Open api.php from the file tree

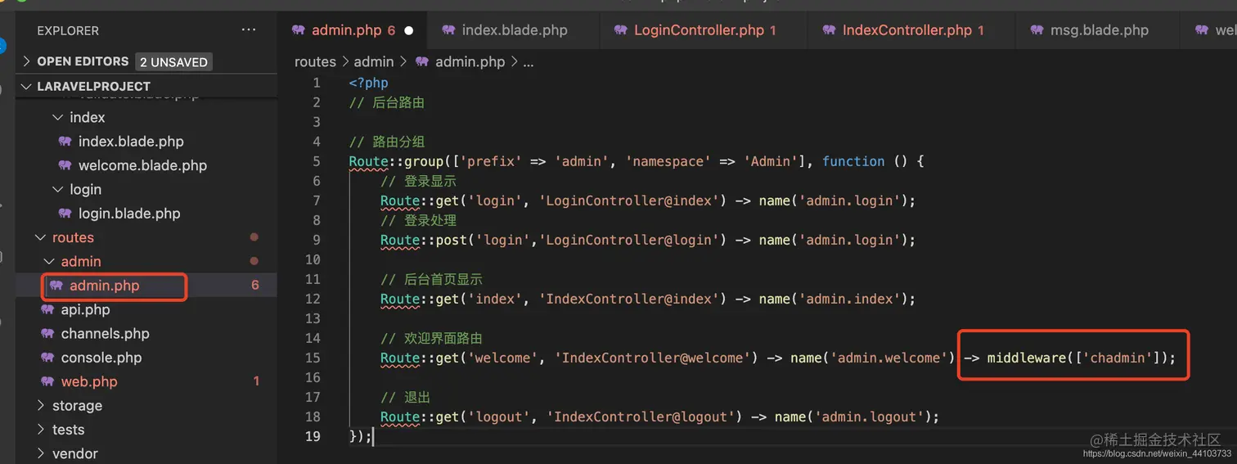[85, 309]
